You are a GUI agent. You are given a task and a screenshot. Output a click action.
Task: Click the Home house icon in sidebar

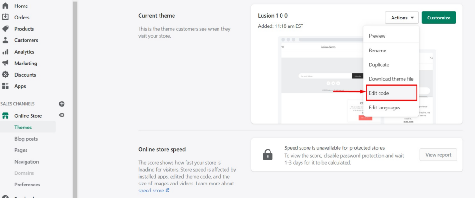pos(5,6)
